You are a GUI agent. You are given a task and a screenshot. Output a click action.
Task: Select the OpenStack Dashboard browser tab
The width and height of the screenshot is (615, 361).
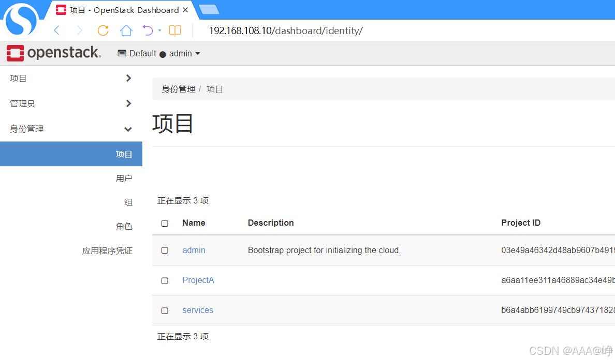point(121,10)
